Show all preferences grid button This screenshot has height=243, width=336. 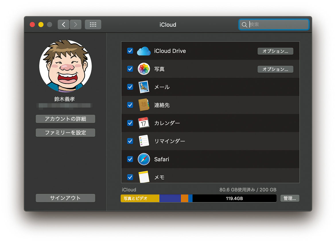93,25
